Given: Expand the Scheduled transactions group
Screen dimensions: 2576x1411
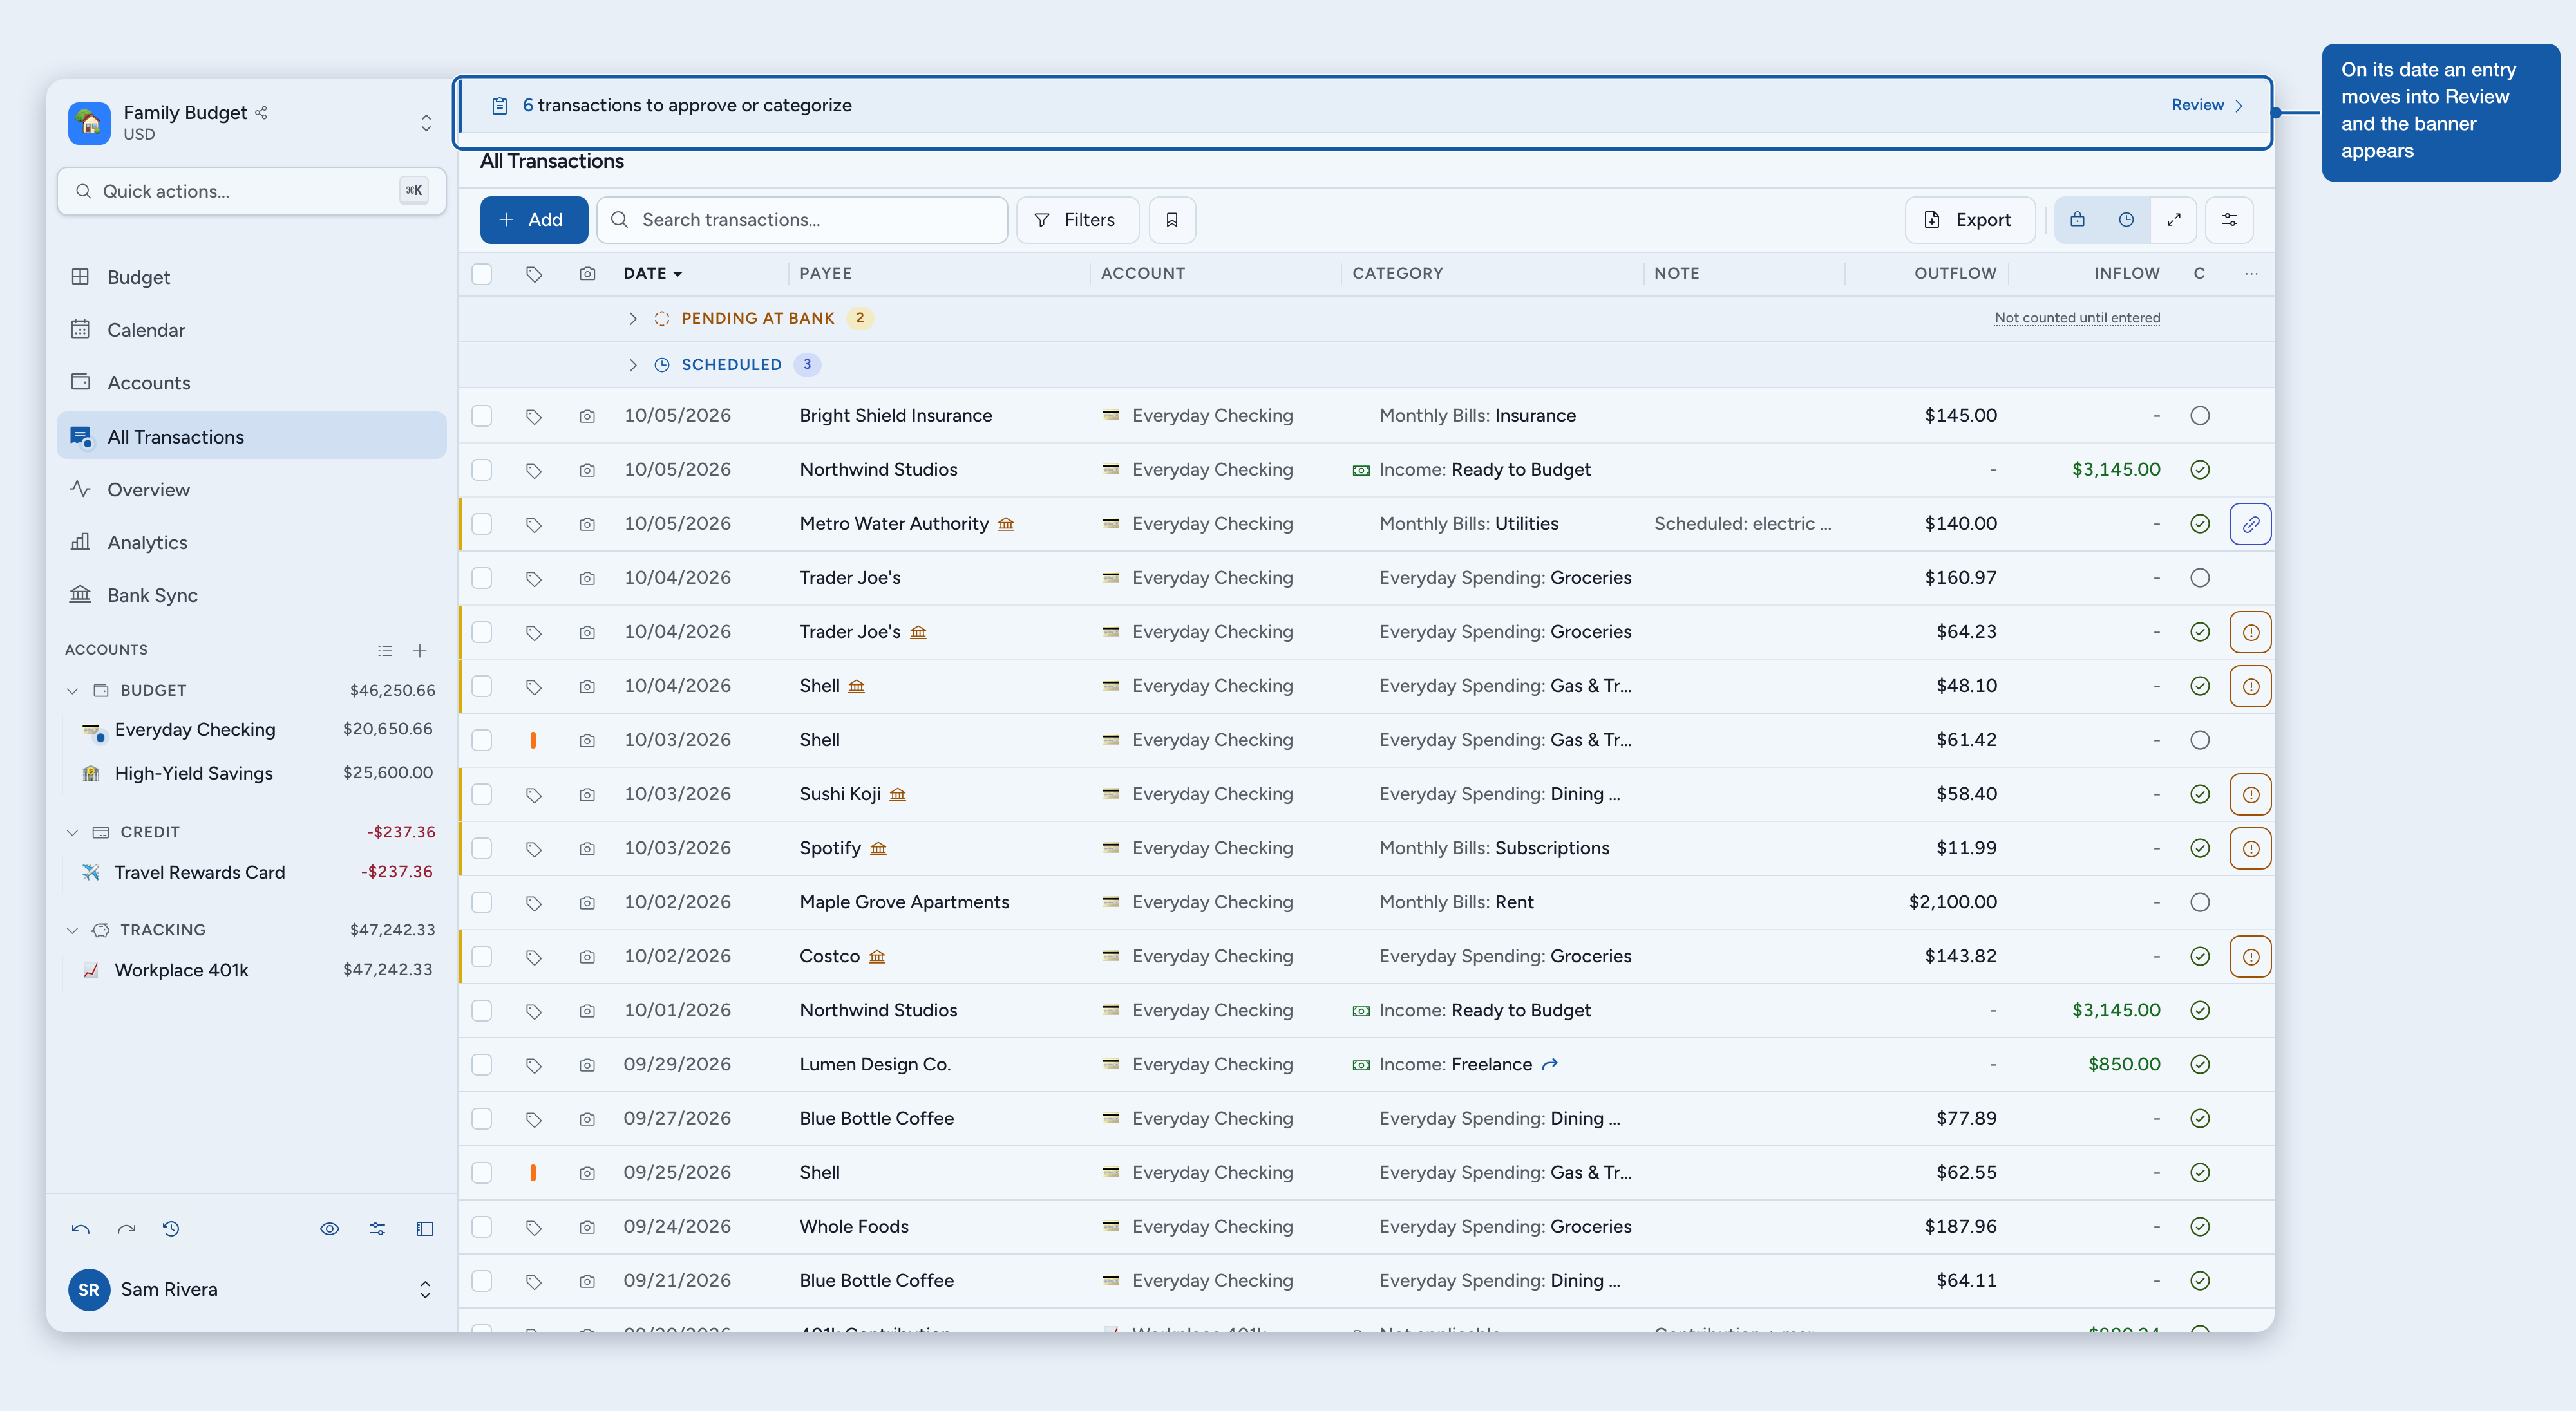Looking at the screenshot, I should click(x=632, y=365).
